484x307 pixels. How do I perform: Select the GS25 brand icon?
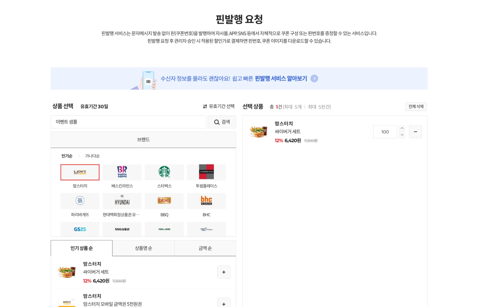(x=80, y=229)
